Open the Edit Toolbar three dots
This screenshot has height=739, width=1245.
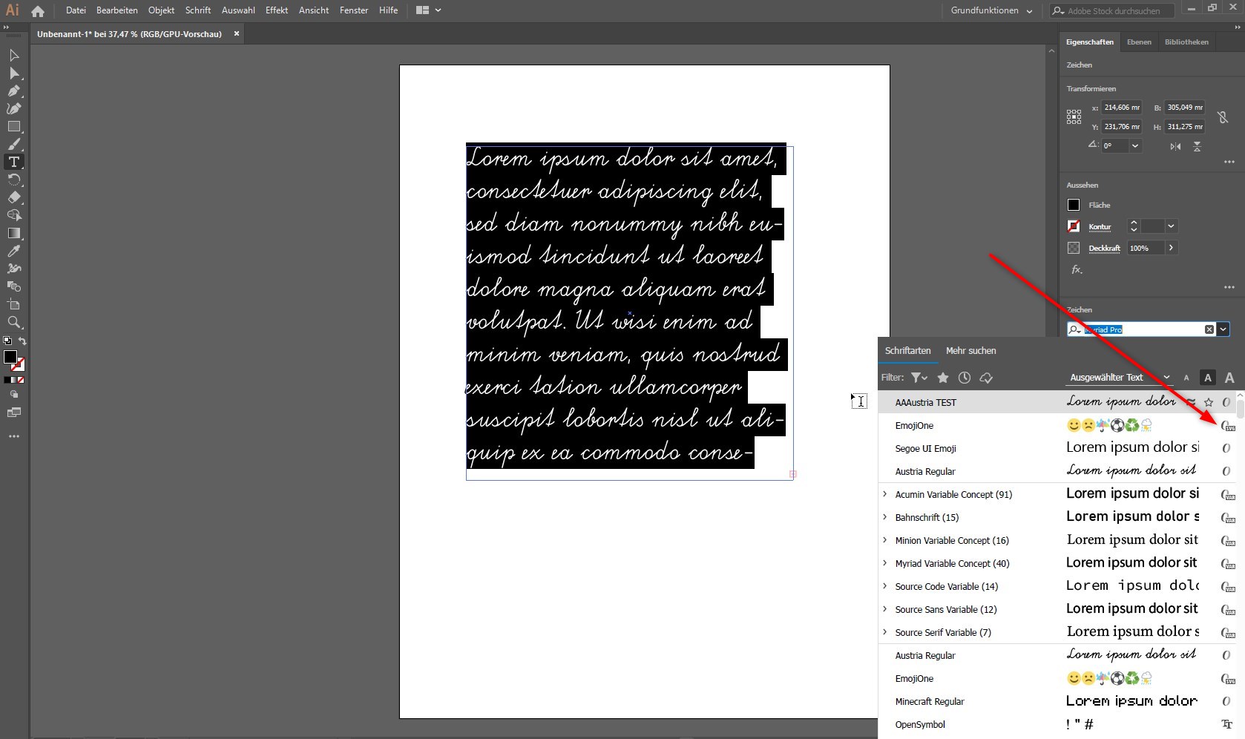(13, 436)
